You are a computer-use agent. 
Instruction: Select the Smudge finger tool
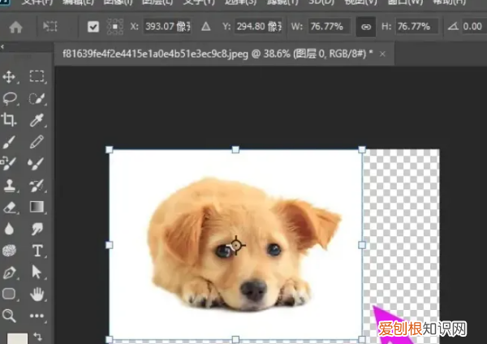[37, 229]
